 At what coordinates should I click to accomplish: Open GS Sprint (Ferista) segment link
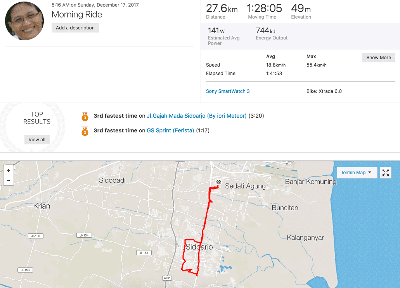click(170, 130)
